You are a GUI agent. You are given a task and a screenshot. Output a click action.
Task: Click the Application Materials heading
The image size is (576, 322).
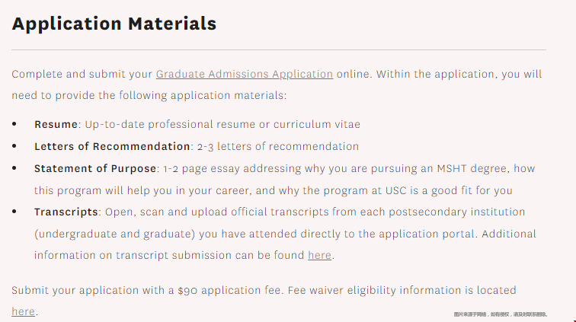(114, 24)
